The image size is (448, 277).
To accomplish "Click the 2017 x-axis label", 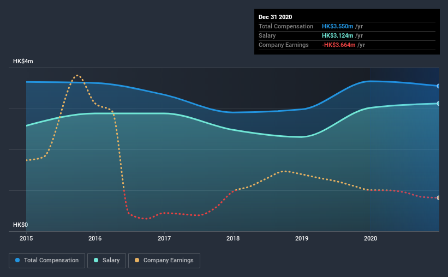I will click(x=164, y=238).
